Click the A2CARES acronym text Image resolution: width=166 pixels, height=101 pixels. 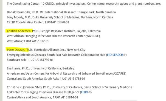pos(119,74)
